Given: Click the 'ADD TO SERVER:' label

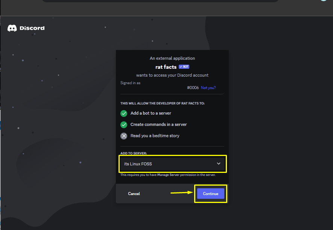Looking at the screenshot, I should coord(134,153).
